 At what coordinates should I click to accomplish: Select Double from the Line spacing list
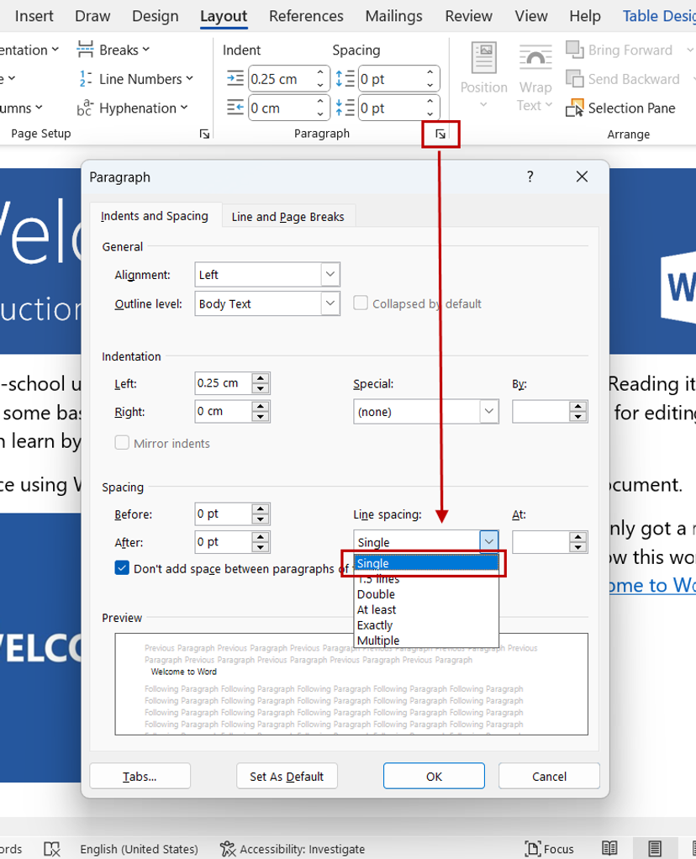point(376,594)
